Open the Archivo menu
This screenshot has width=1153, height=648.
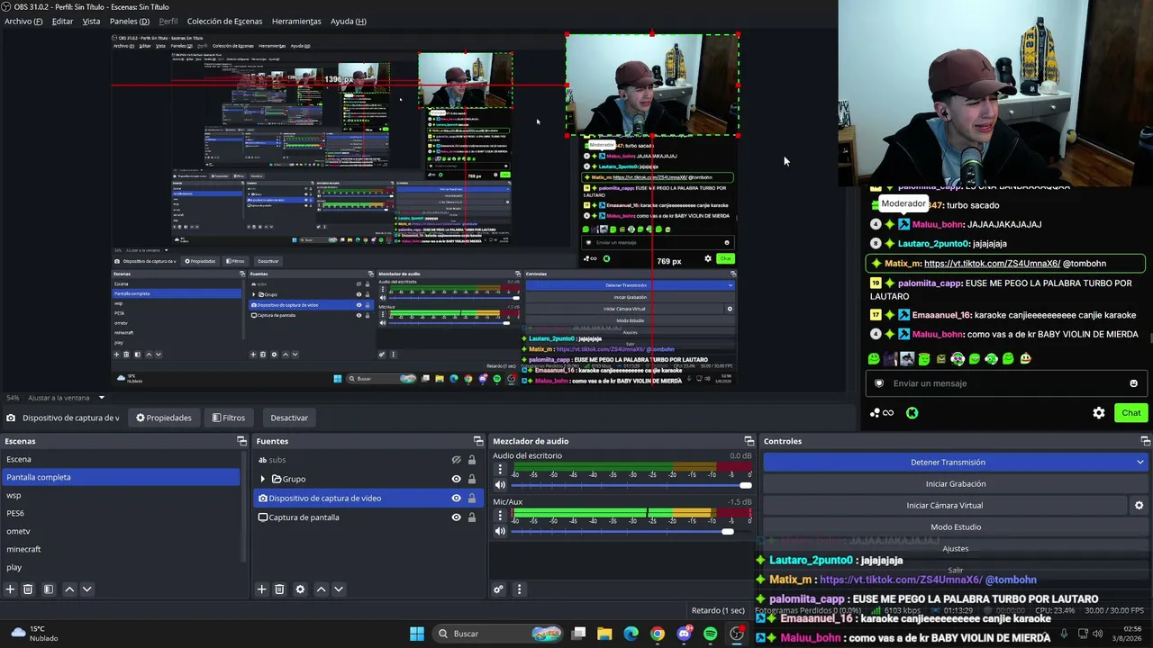click(x=23, y=21)
